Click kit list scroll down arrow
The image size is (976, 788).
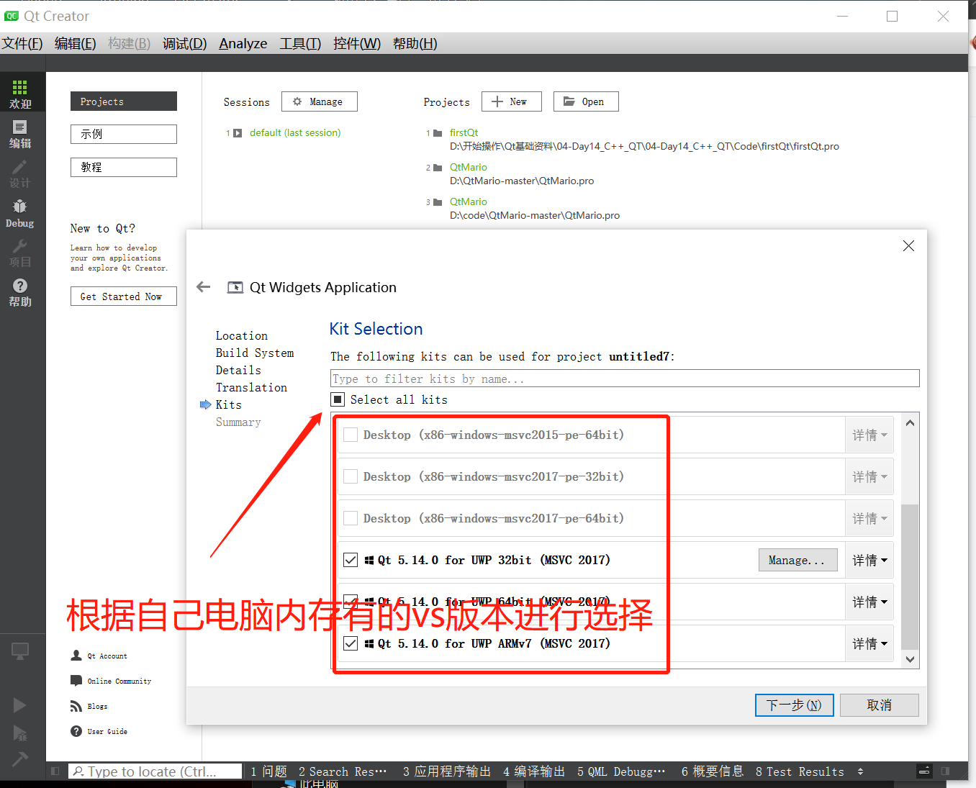[x=910, y=659]
